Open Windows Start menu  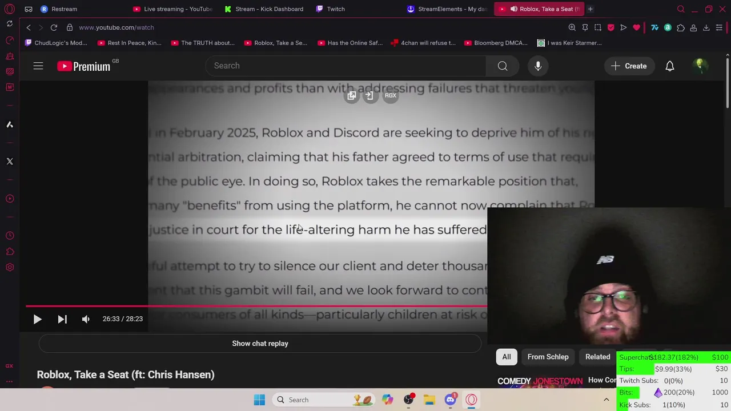point(259,400)
